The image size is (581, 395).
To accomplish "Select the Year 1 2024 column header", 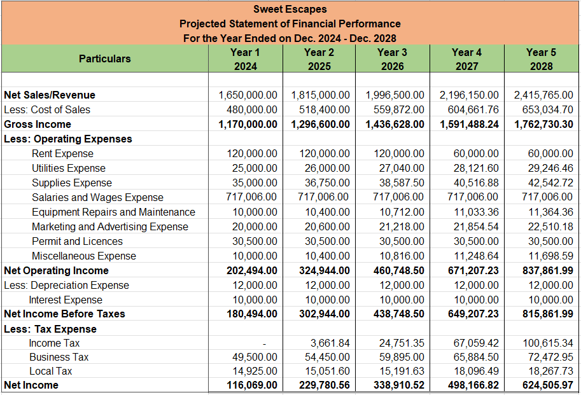I will (245, 59).
